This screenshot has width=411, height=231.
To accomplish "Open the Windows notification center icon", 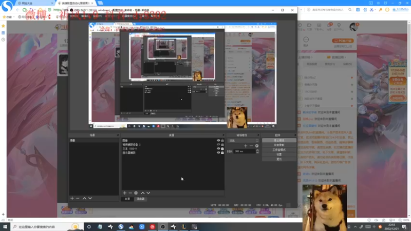I will tap(404, 227).
